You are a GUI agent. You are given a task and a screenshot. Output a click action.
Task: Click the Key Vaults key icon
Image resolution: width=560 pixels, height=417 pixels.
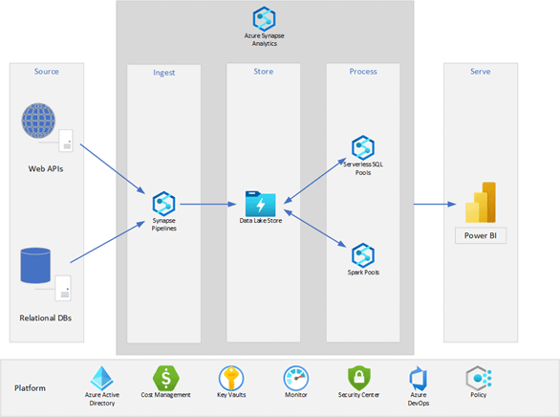(x=231, y=378)
